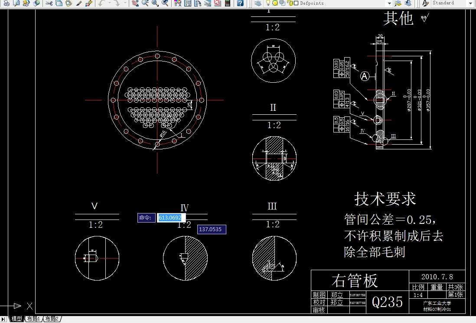476x323 pixels.
Task: Click the 其他 label text
Action: 398,18
